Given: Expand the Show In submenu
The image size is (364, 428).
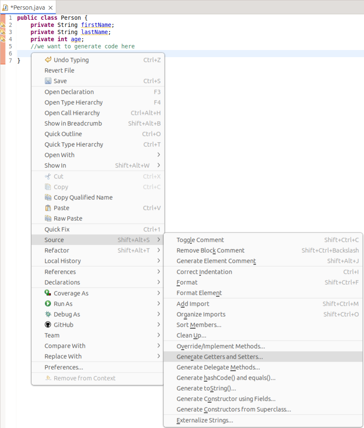Looking at the screenshot, I should click(56, 165).
